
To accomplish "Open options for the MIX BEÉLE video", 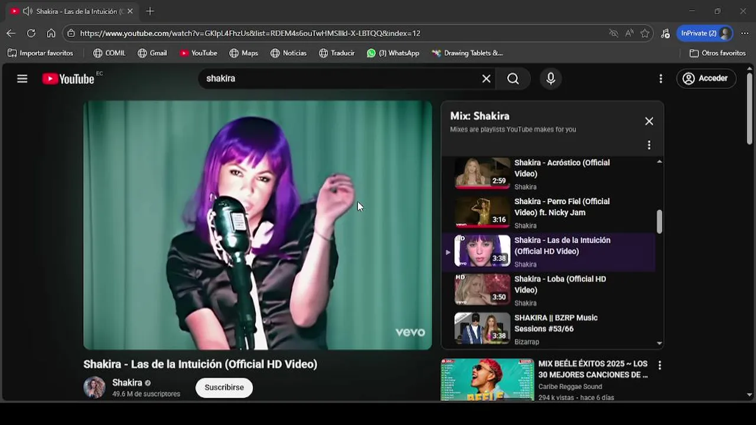I will pos(660,365).
